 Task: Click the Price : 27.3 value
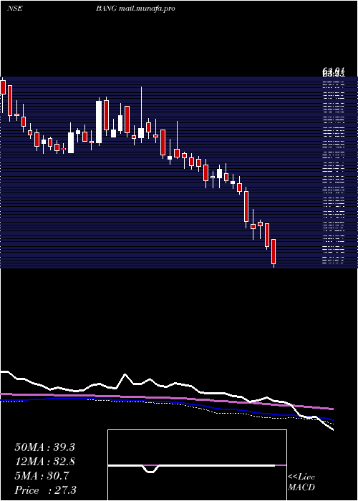coord(45,490)
